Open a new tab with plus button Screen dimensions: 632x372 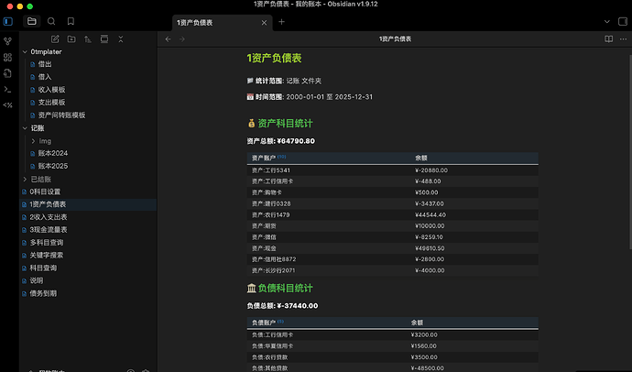(281, 21)
